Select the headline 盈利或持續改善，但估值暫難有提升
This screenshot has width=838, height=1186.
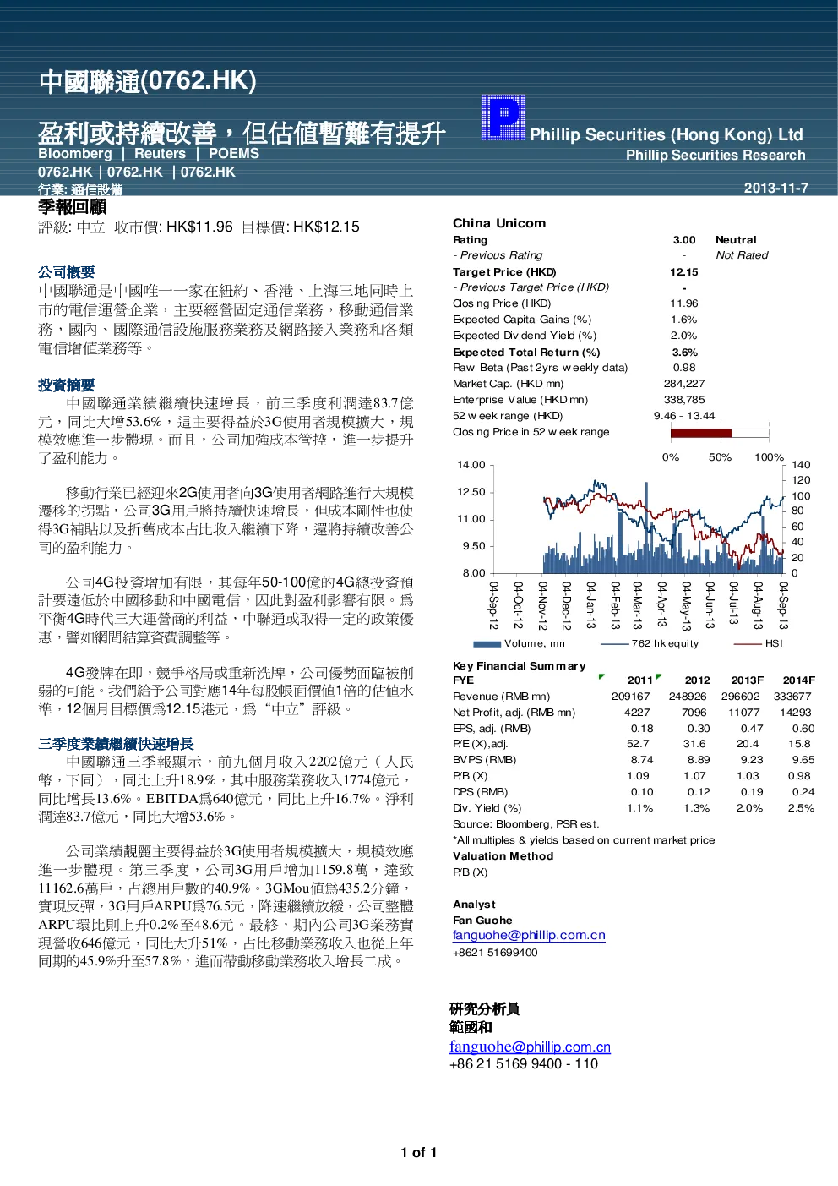tap(242, 133)
